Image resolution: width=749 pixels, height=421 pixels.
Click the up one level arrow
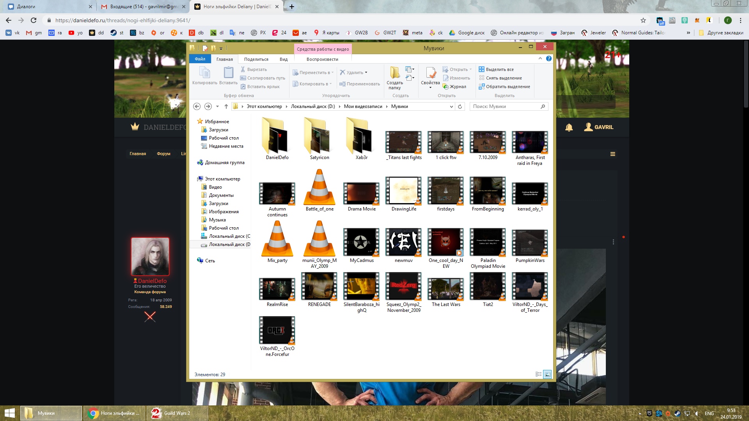click(226, 106)
